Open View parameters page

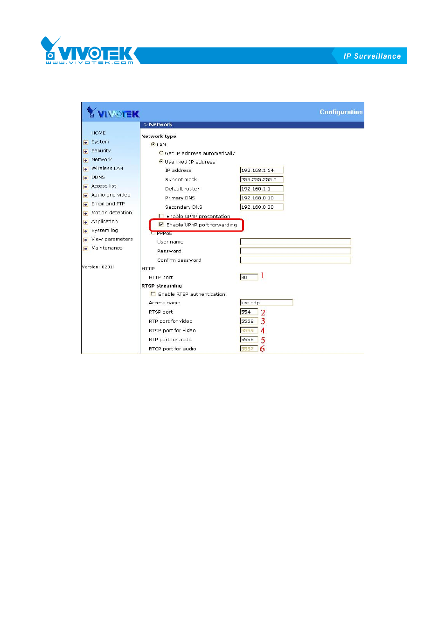pyautogui.click(x=112, y=239)
